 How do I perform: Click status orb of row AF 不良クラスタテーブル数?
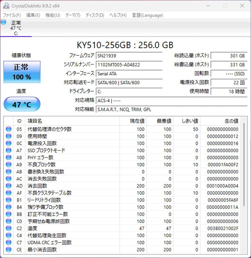pyautogui.click(x=9, y=193)
